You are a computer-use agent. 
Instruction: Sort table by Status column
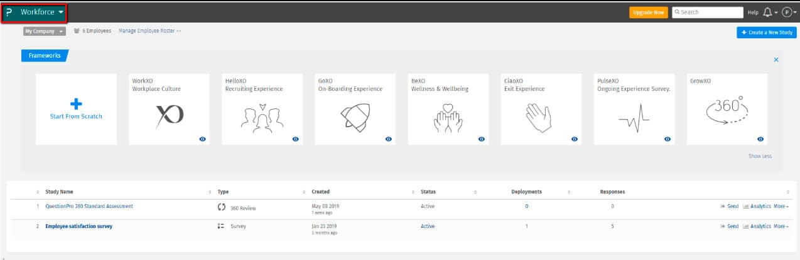point(428,192)
